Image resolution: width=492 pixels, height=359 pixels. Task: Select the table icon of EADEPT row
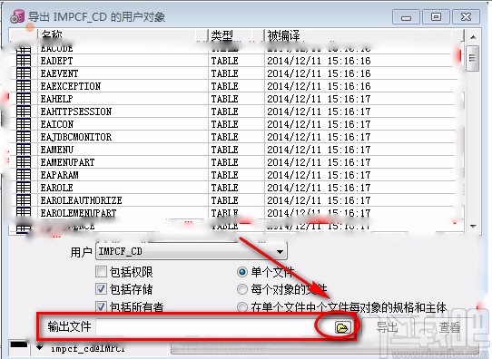coord(24,61)
